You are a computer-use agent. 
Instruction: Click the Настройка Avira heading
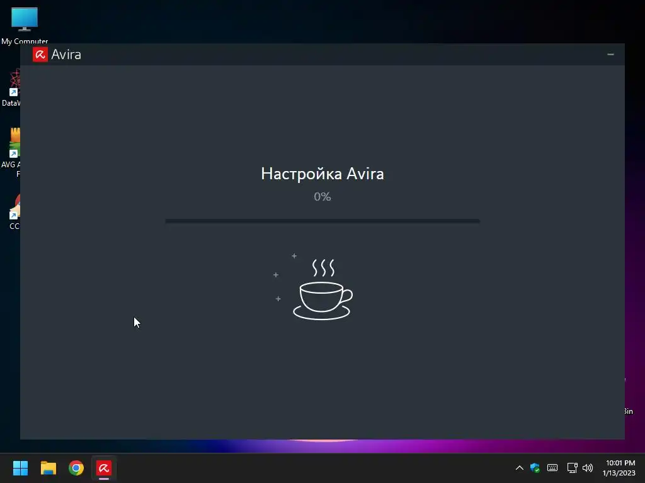pos(322,174)
